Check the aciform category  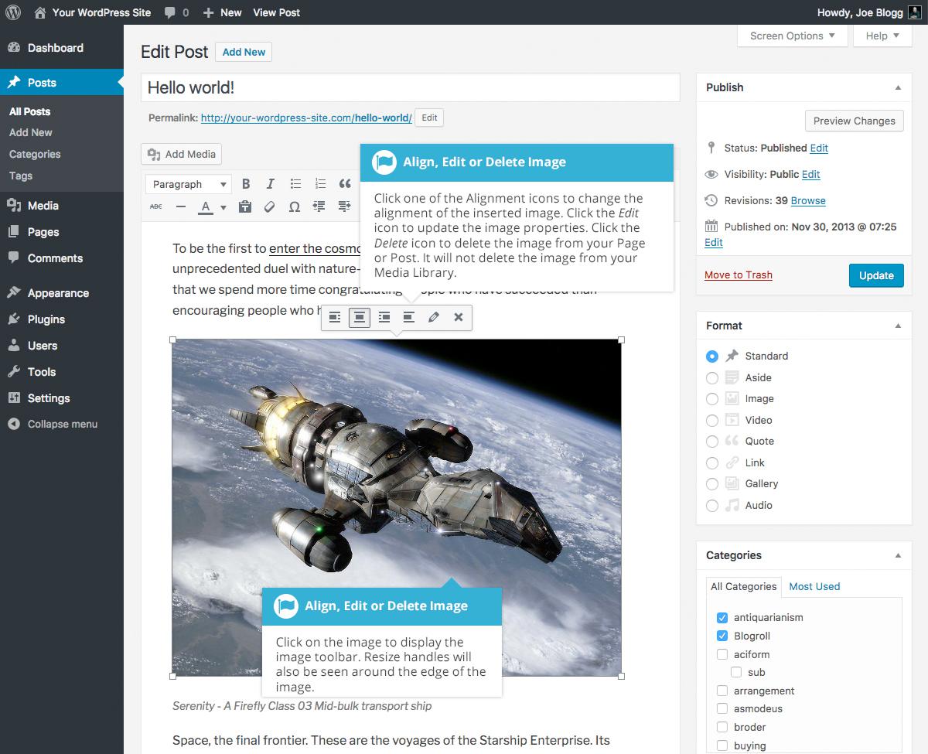(722, 654)
